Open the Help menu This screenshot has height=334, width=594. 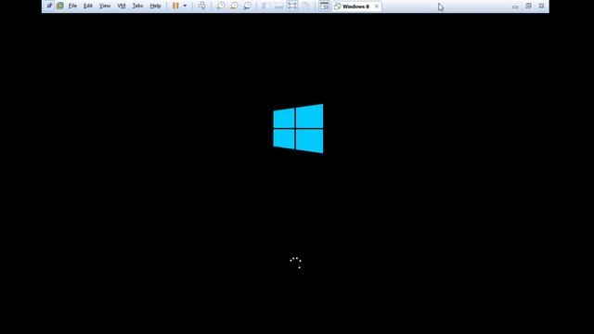[155, 6]
